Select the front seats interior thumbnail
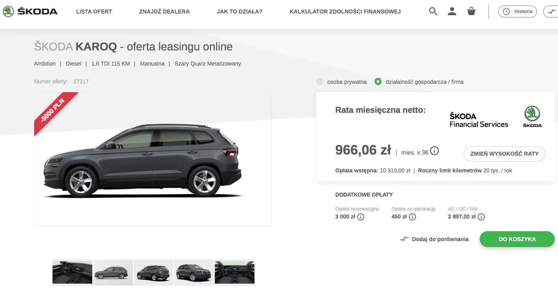The image size is (558, 288). [x=235, y=273]
